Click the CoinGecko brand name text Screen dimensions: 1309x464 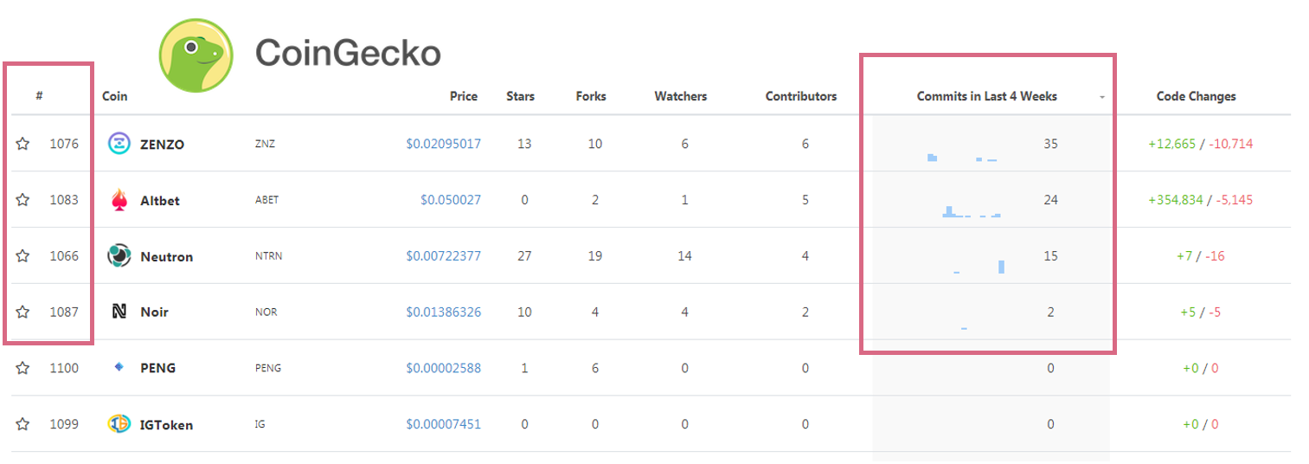click(348, 54)
